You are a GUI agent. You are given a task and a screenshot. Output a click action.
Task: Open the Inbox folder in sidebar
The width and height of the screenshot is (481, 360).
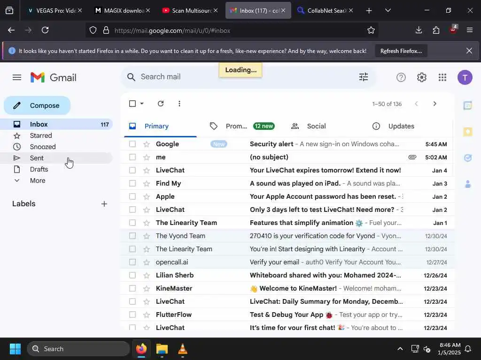point(56,124)
